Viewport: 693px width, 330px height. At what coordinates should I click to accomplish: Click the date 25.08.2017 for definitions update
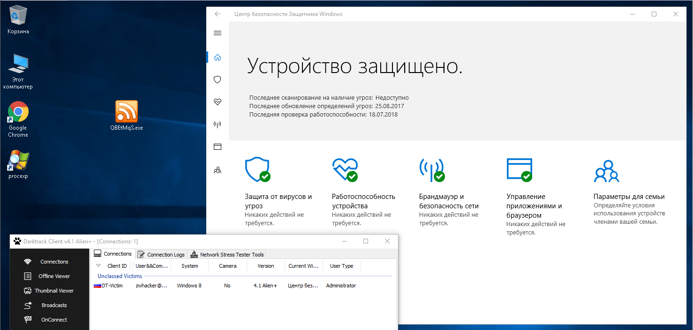[389, 106]
